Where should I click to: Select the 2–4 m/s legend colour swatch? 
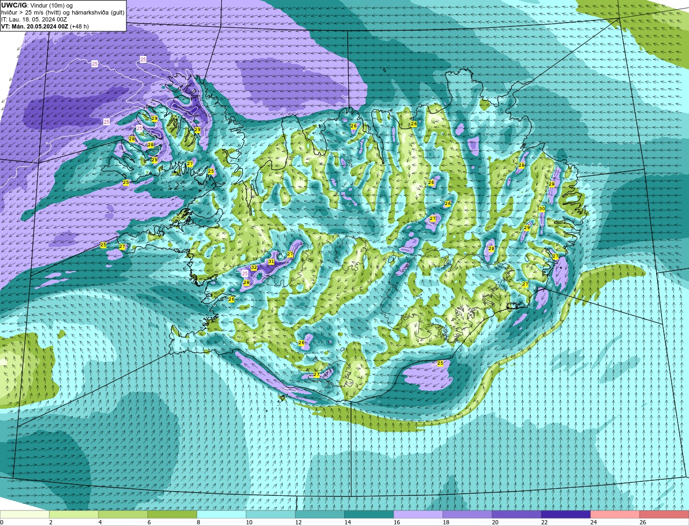[x=74, y=515]
